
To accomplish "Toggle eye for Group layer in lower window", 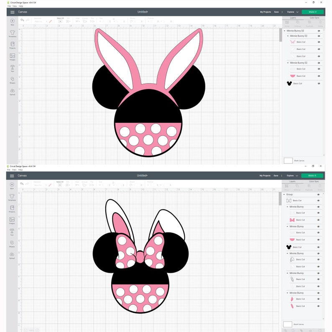I will pyautogui.click(x=318, y=194).
